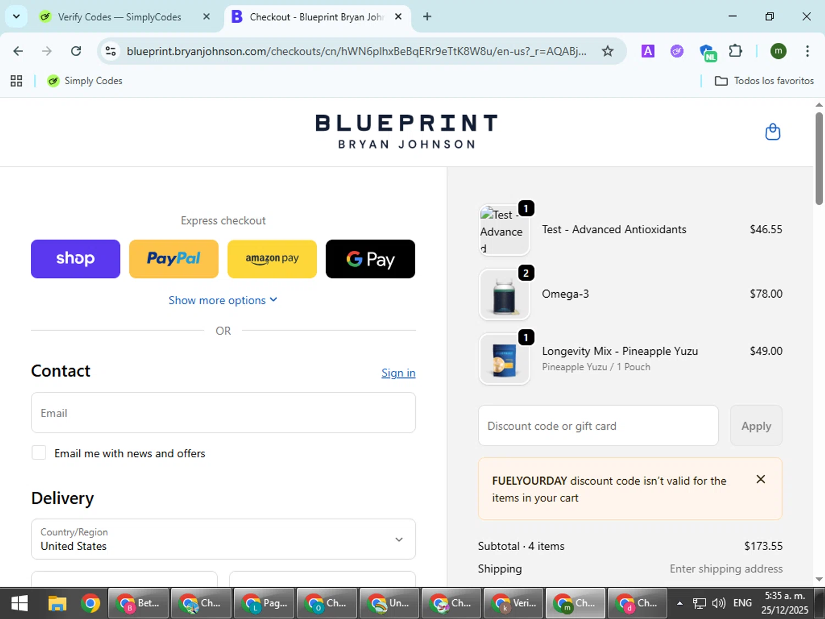Click the scrollbar down arrow

[819, 579]
